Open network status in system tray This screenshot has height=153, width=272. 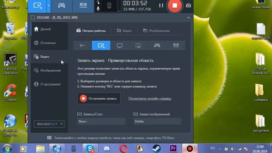[239, 149]
